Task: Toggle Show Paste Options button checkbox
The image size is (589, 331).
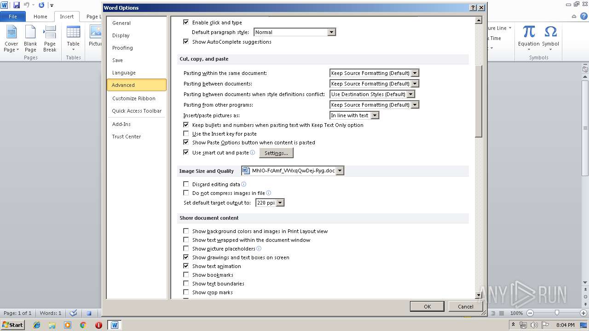Action: [x=186, y=142]
